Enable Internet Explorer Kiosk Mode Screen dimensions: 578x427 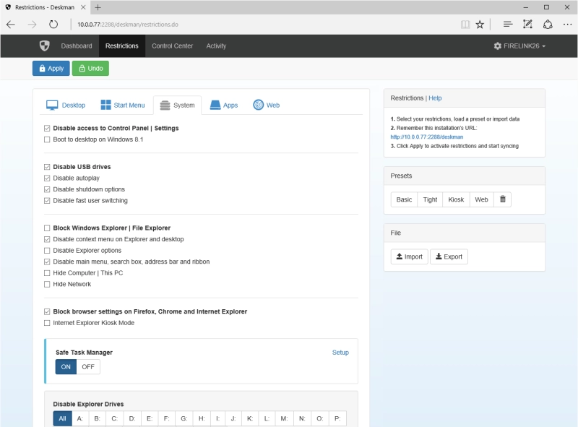point(47,323)
